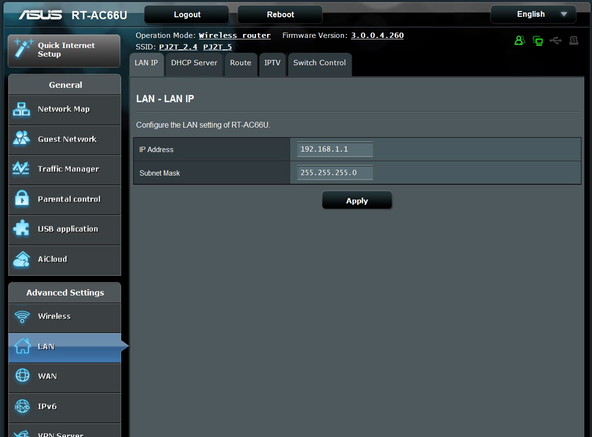Open the Route tab

[x=241, y=63]
